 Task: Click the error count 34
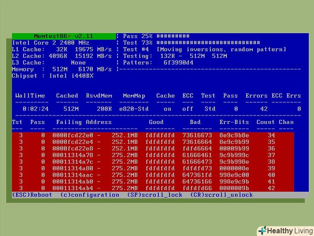[x=271, y=135]
